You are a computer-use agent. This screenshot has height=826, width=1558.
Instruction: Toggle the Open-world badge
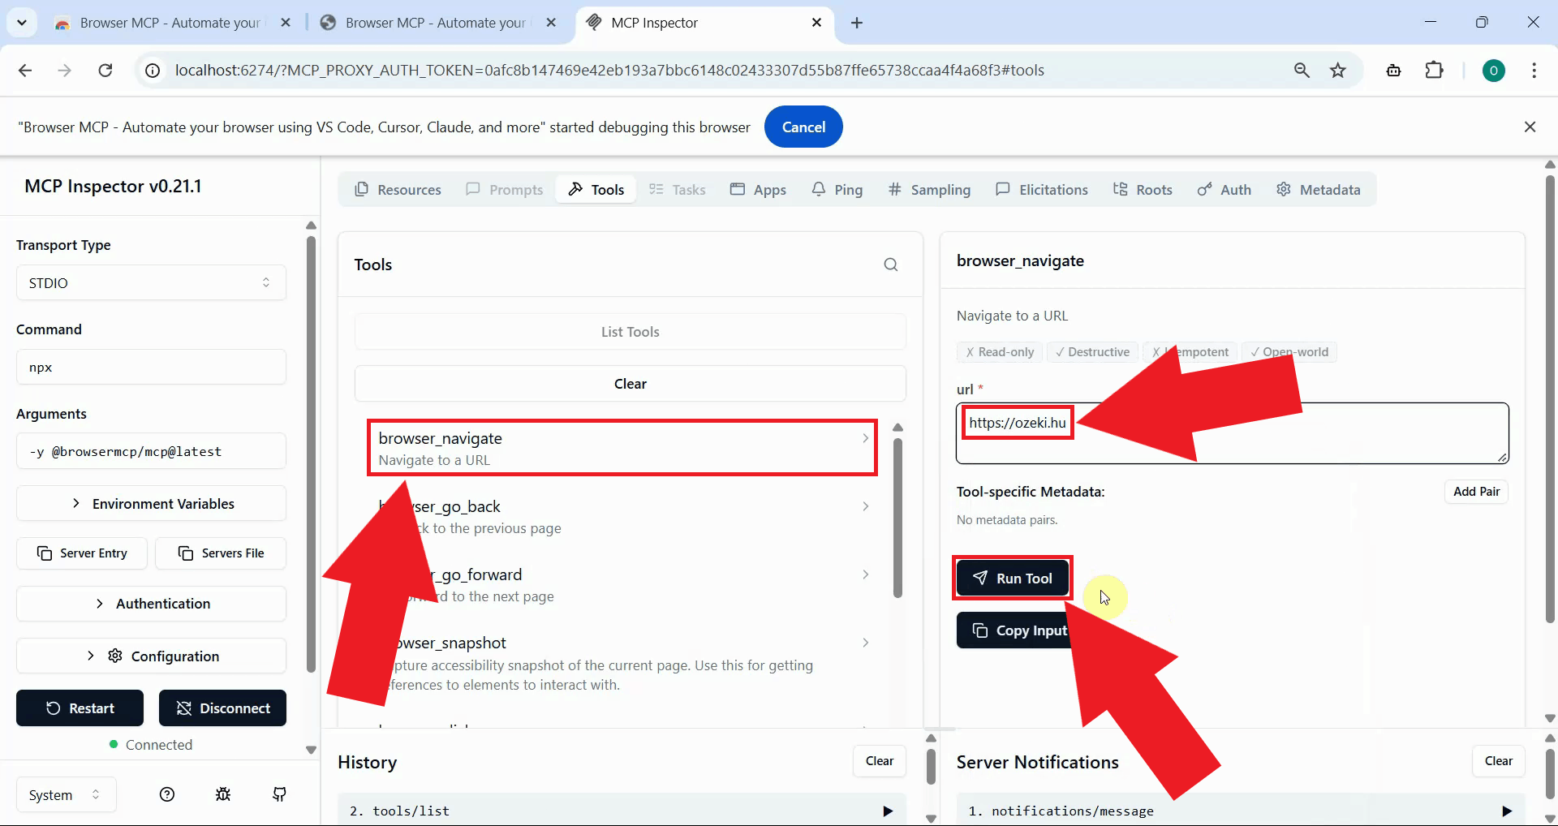(1289, 351)
